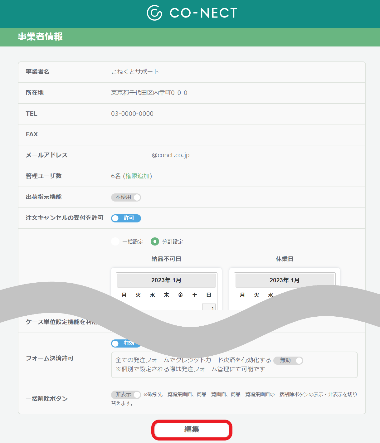Viewport: 380px width, 443px height.
Task: Click the フォーム決済許可 row label
Action: coord(50,358)
